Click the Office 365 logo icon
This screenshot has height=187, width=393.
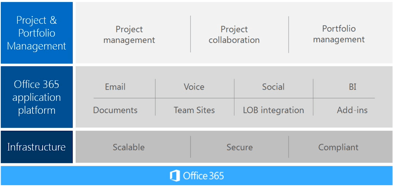point(175,176)
